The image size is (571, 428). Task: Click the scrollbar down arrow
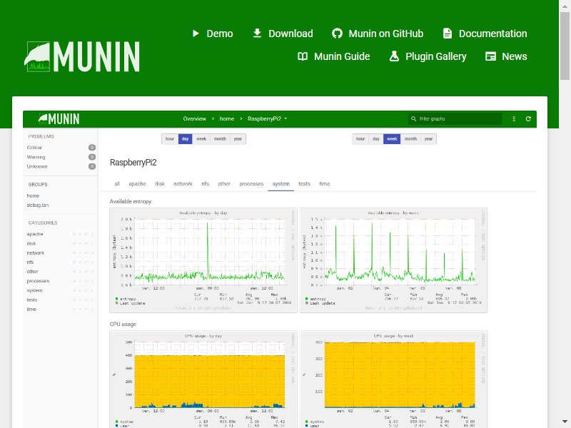click(x=565, y=422)
